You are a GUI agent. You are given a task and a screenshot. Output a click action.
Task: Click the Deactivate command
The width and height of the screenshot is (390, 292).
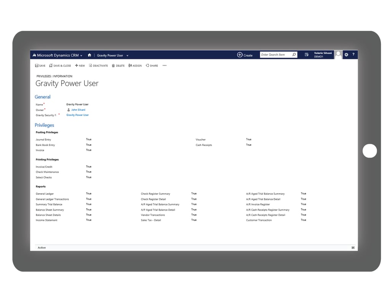[x=99, y=65]
